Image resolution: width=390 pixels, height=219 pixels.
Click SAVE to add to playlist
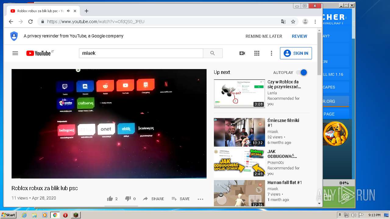click(x=181, y=199)
